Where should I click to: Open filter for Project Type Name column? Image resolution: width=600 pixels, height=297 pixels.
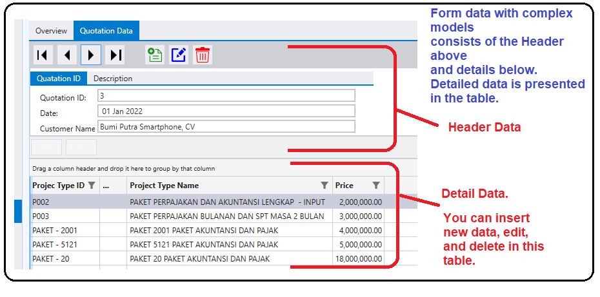[325, 186]
